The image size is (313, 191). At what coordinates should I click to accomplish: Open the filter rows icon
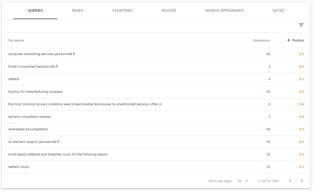pyautogui.click(x=301, y=25)
